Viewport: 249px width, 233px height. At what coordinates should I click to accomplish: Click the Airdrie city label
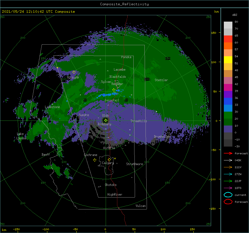[x=109, y=148]
